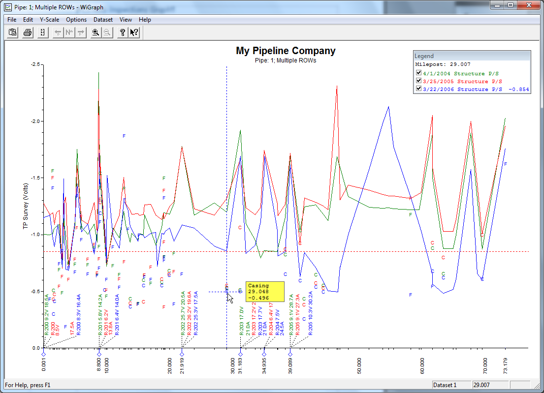Open the Y-Scale menu

tap(49, 20)
